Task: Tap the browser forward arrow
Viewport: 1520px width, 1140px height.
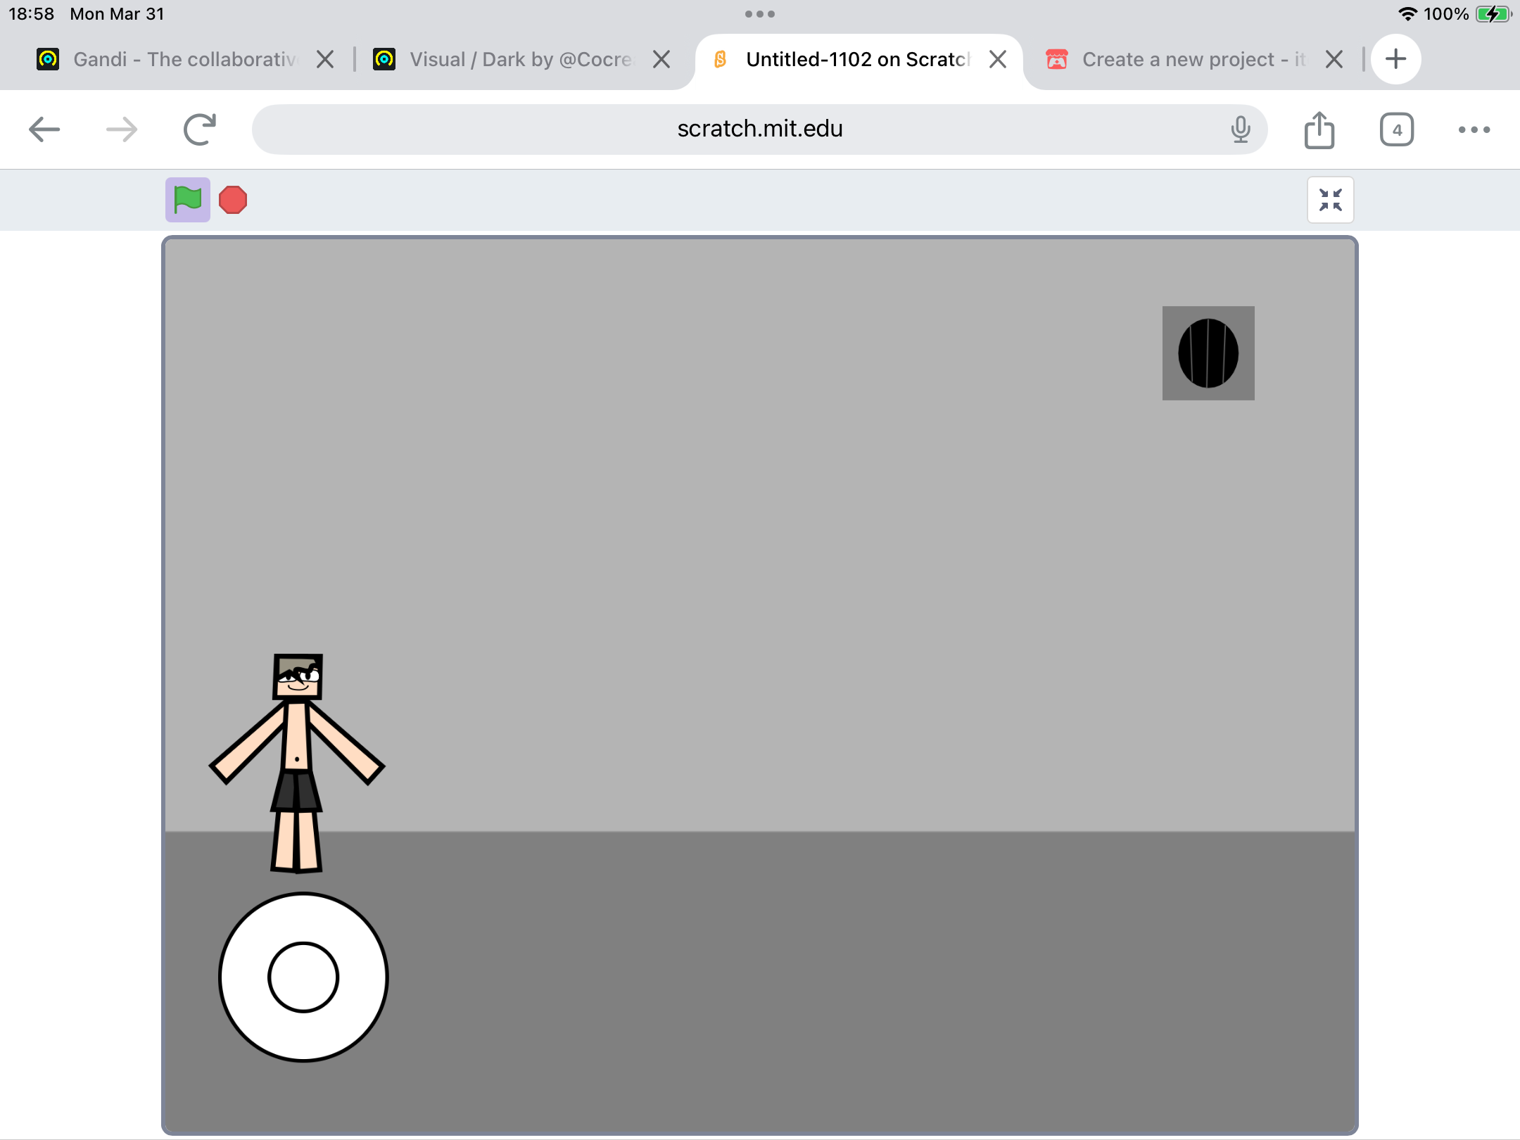Action: click(122, 129)
